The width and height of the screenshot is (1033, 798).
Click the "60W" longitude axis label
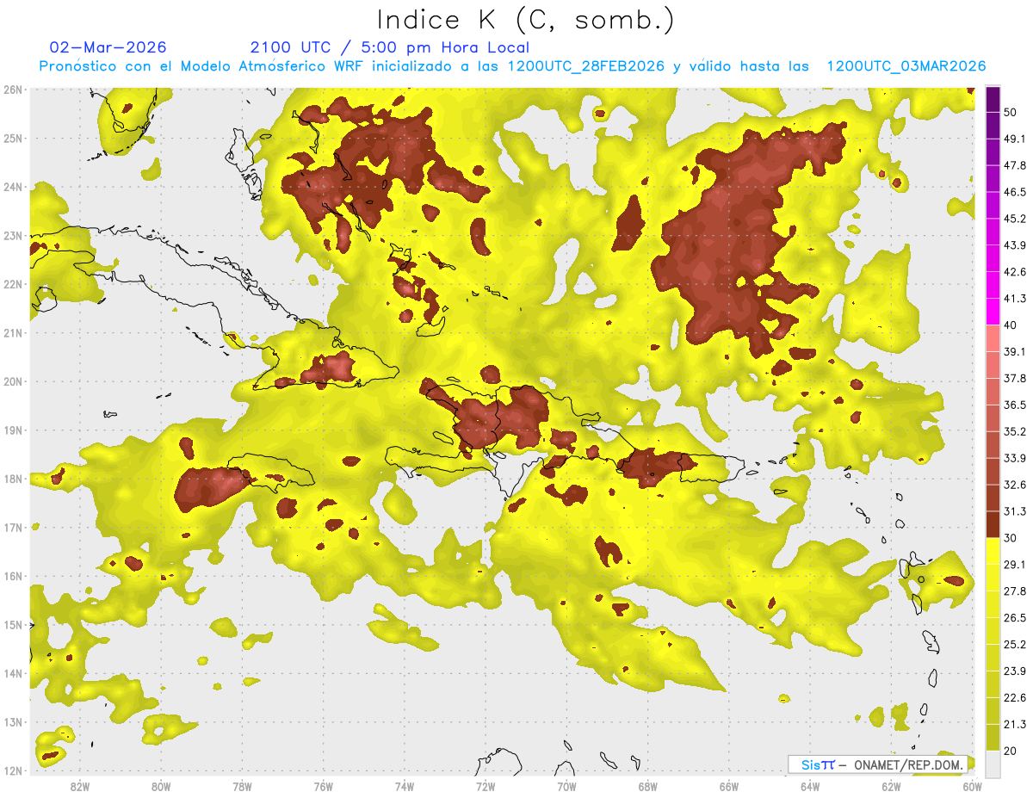coord(972,787)
